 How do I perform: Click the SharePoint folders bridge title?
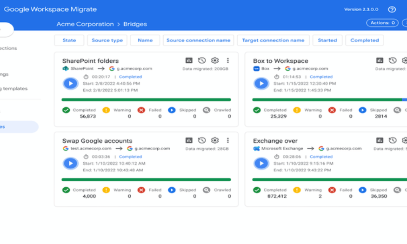90,61
